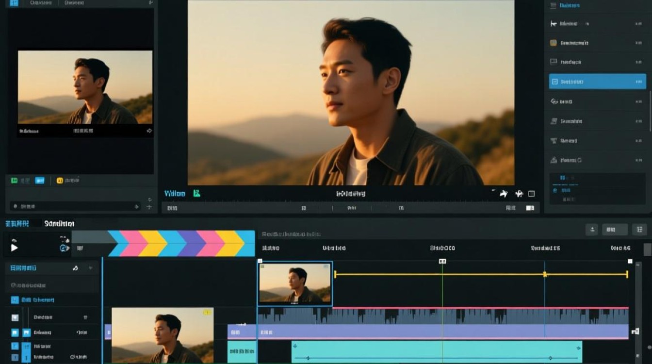Toggle the white square on the first track row
Screen dimensions: 652x364
point(15,317)
